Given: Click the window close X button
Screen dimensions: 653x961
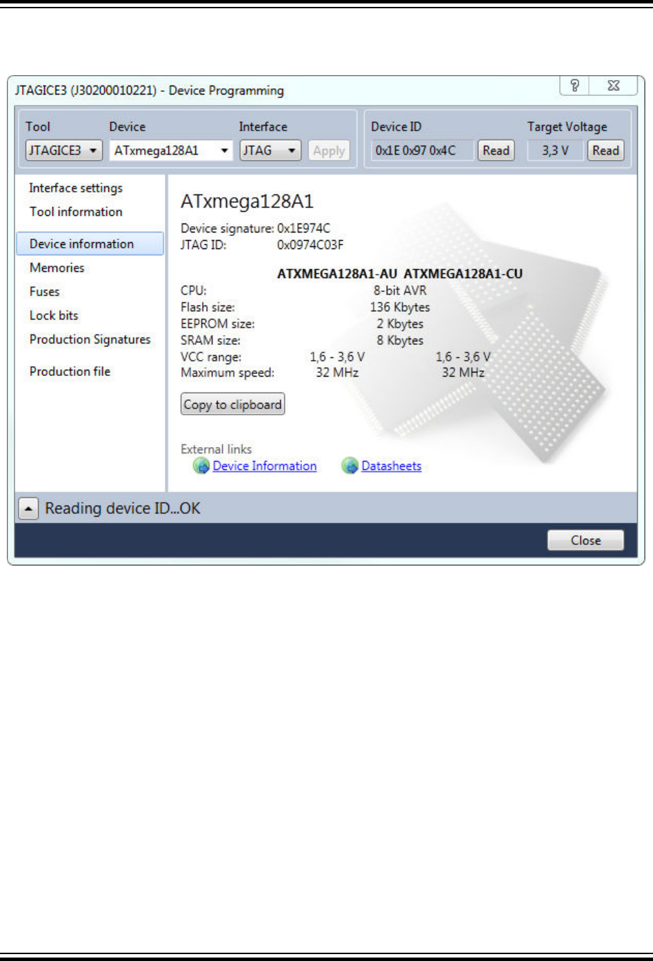Looking at the screenshot, I should coord(614,86).
